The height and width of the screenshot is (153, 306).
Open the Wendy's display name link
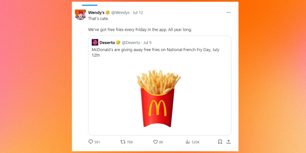(x=97, y=13)
